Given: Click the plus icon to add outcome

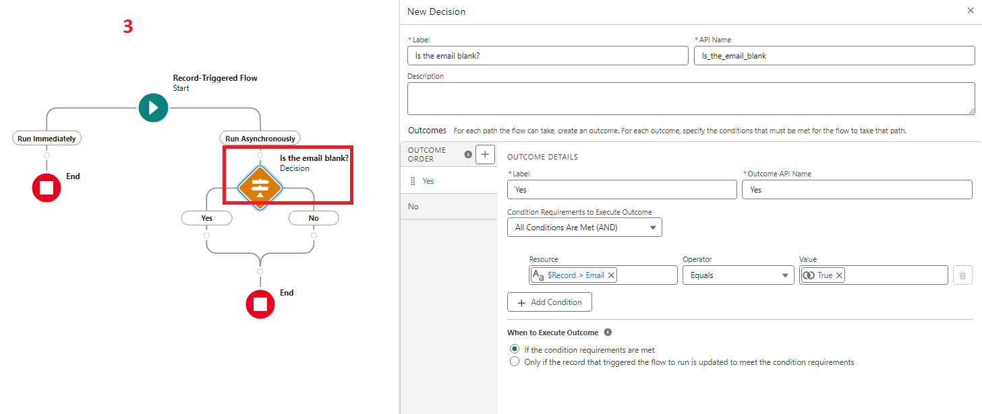Looking at the screenshot, I should 485,155.
